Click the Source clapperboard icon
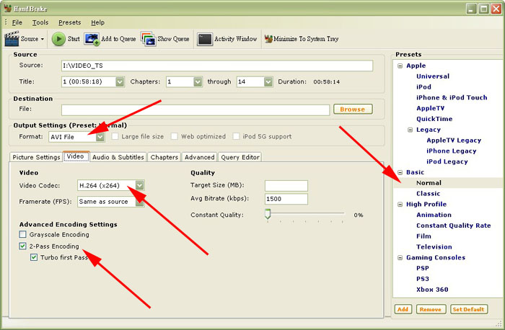Screen dimensions: 505x330 click(12, 39)
